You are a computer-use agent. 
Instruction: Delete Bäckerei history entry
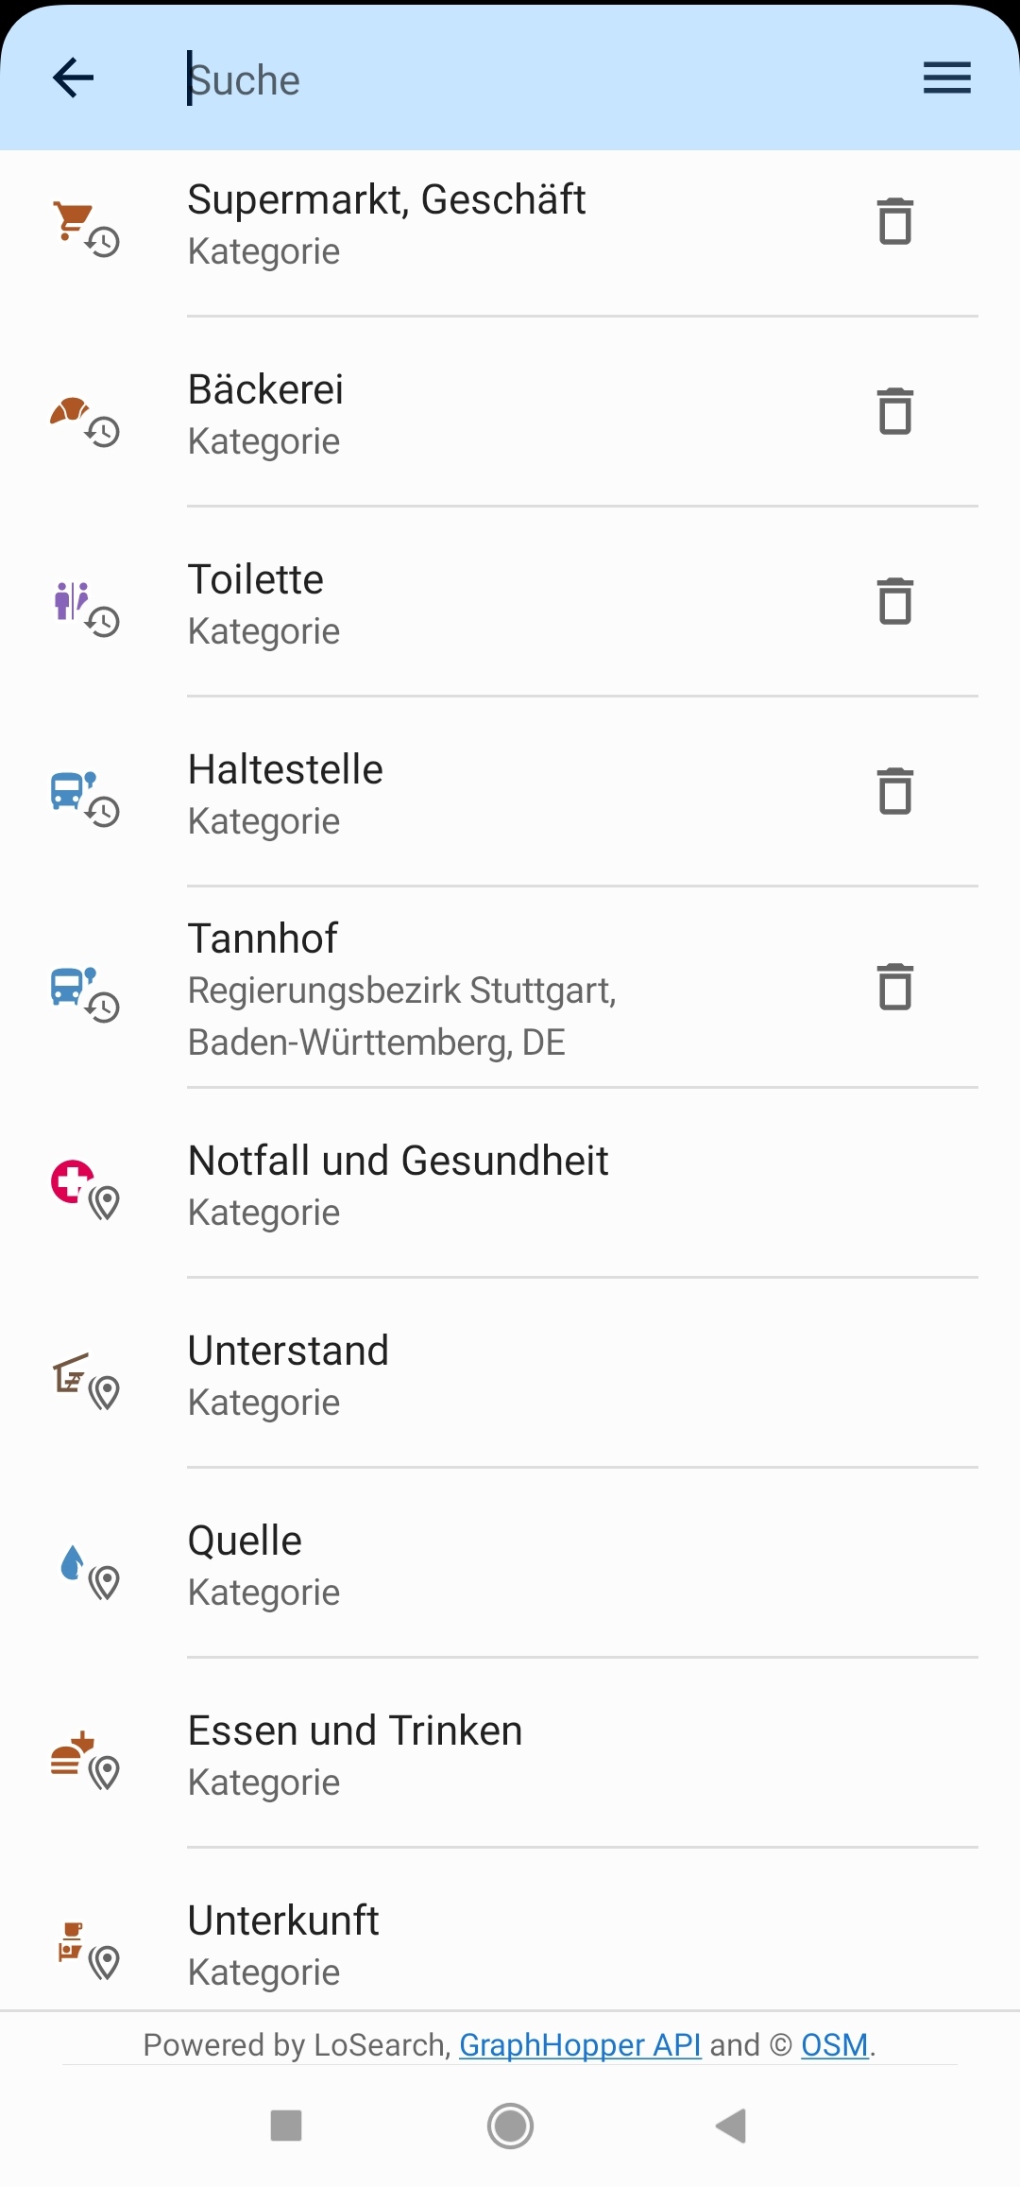894,412
